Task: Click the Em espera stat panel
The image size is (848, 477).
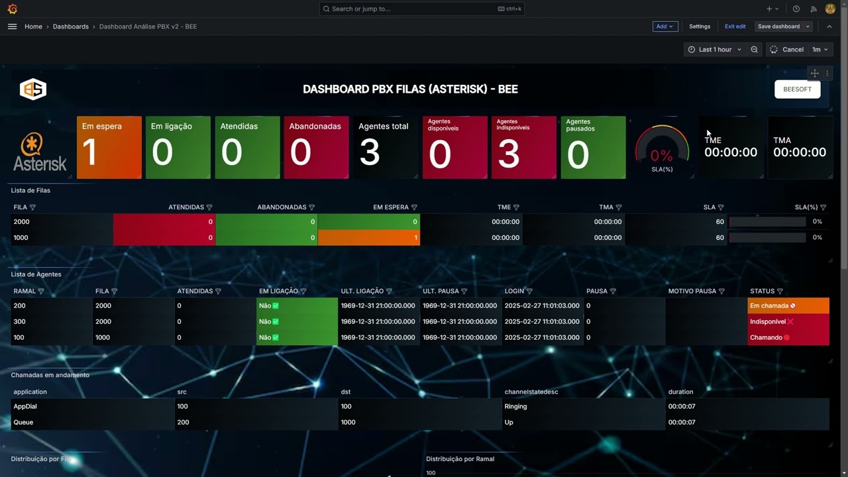Action: point(109,148)
